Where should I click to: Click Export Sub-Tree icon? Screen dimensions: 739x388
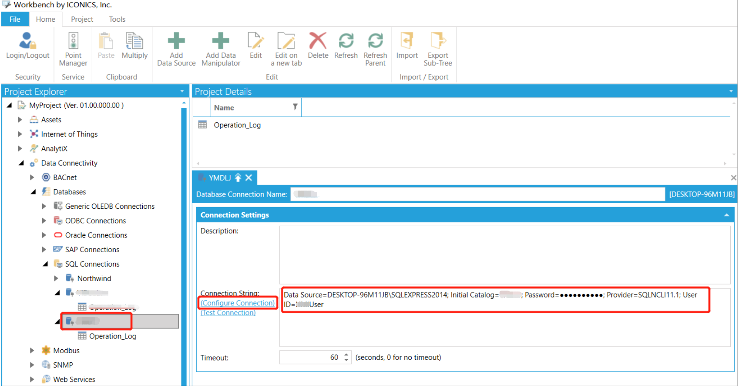[438, 40]
